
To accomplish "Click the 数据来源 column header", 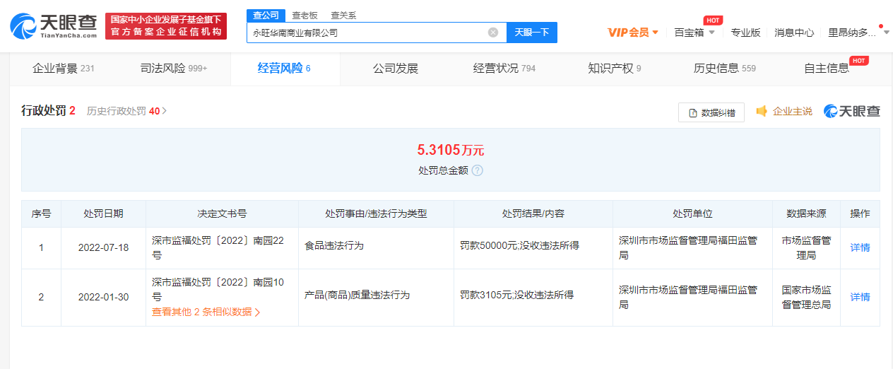I will (x=806, y=213).
